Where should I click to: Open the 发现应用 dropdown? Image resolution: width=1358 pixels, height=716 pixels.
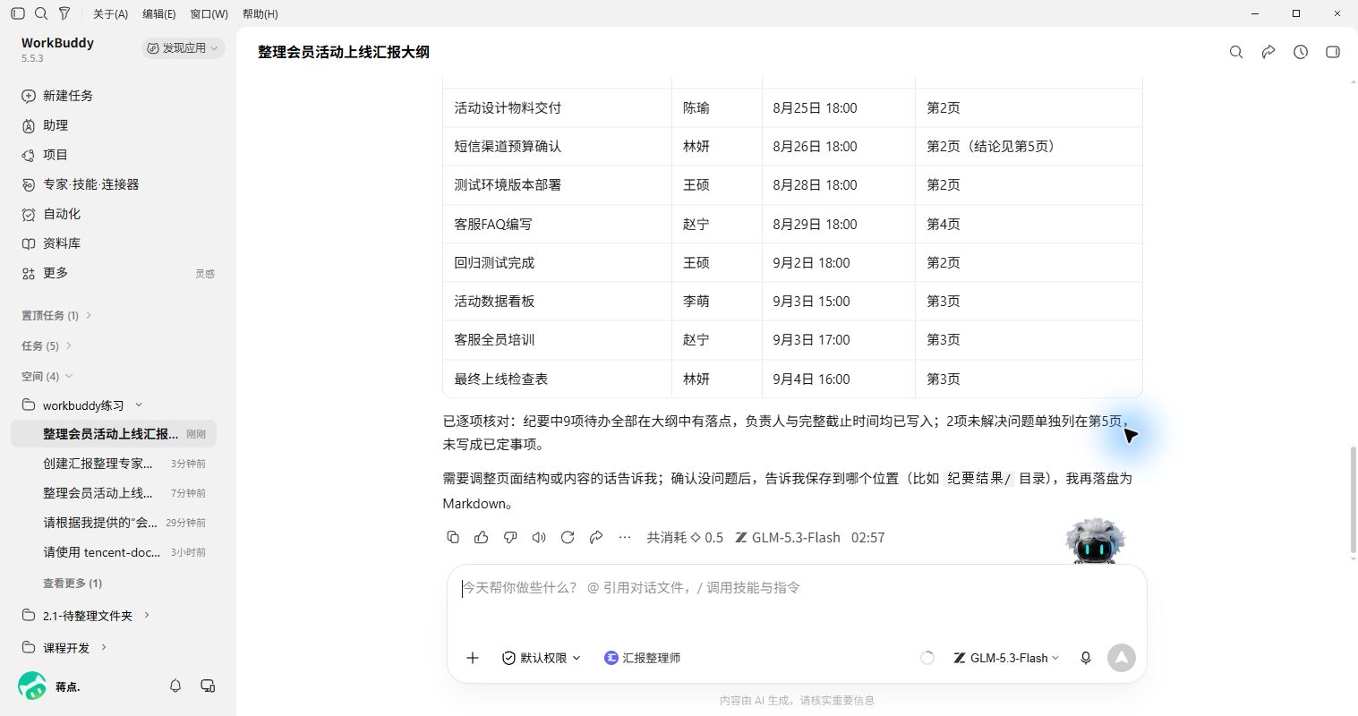(x=183, y=48)
